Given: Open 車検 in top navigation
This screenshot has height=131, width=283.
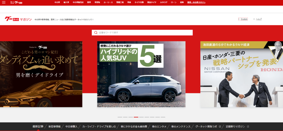Looking at the screenshot, I should click(129, 2).
